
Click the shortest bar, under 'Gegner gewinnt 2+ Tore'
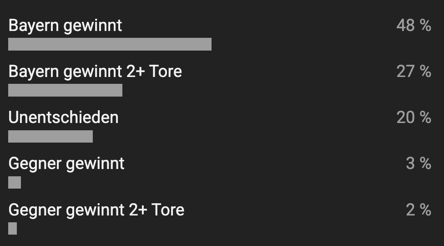pyautogui.click(x=12, y=228)
